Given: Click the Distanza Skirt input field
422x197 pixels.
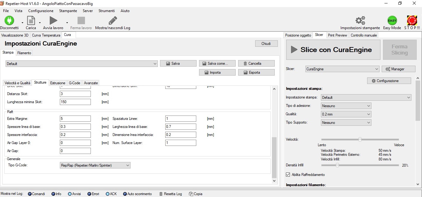Looking at the screenshot, I should click(x=75, y=94).
